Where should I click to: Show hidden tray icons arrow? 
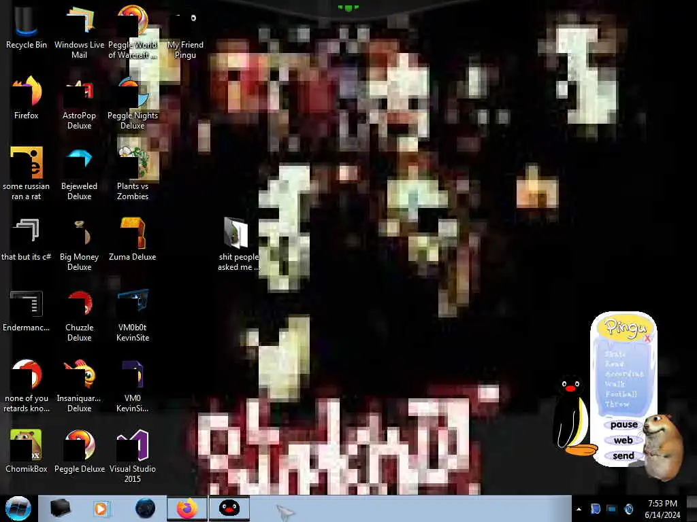579,509
